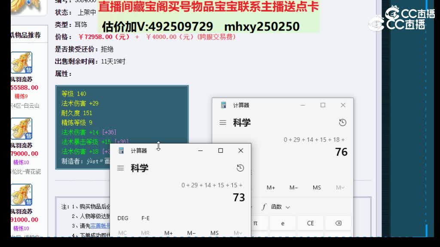The height and width of the screenshot is (247, 440).
Task: Click MS in back calculator
Action: point(317,188)
